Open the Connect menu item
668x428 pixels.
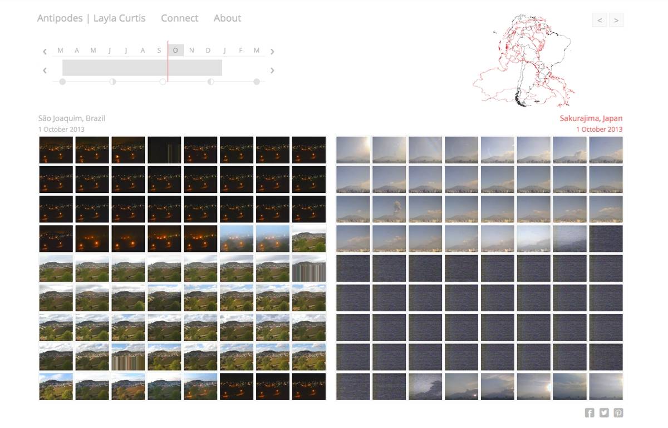[x=179, y=18]
